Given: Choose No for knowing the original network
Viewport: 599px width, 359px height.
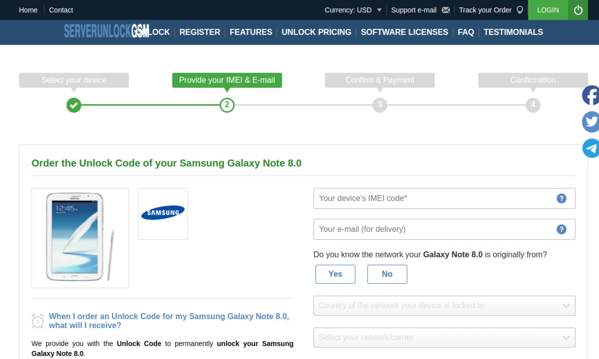Looking at the screenshot, I should [x=387, y=274].
